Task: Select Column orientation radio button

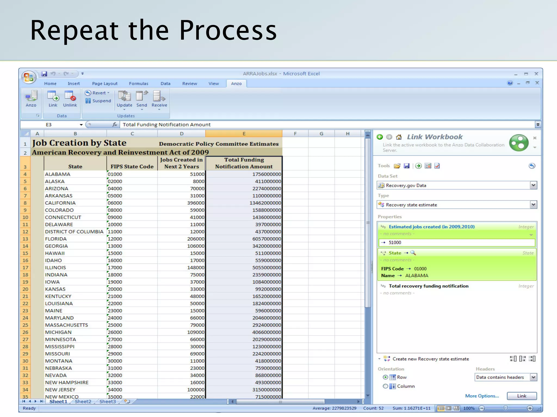Action: [385, 386]
